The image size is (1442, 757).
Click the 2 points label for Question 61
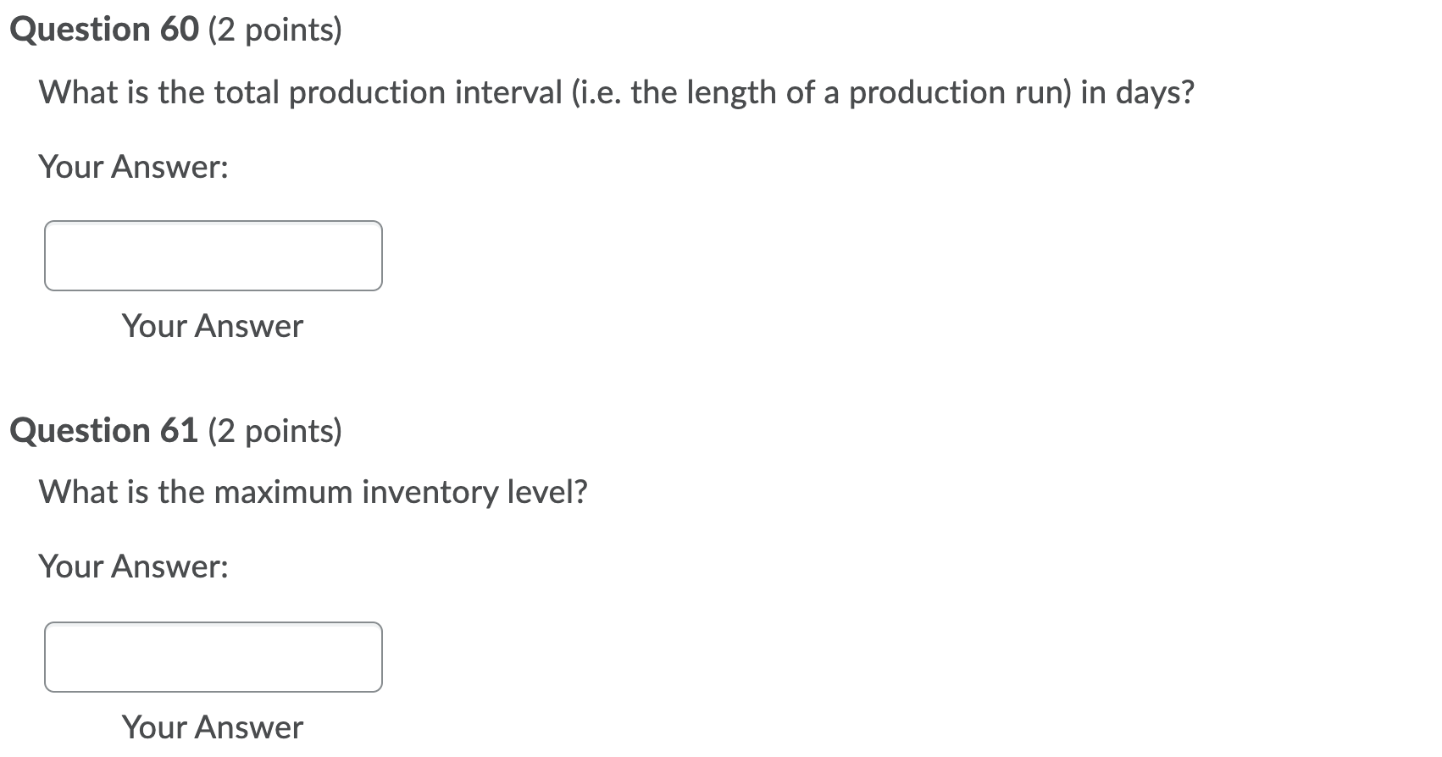tap(275, 431)
